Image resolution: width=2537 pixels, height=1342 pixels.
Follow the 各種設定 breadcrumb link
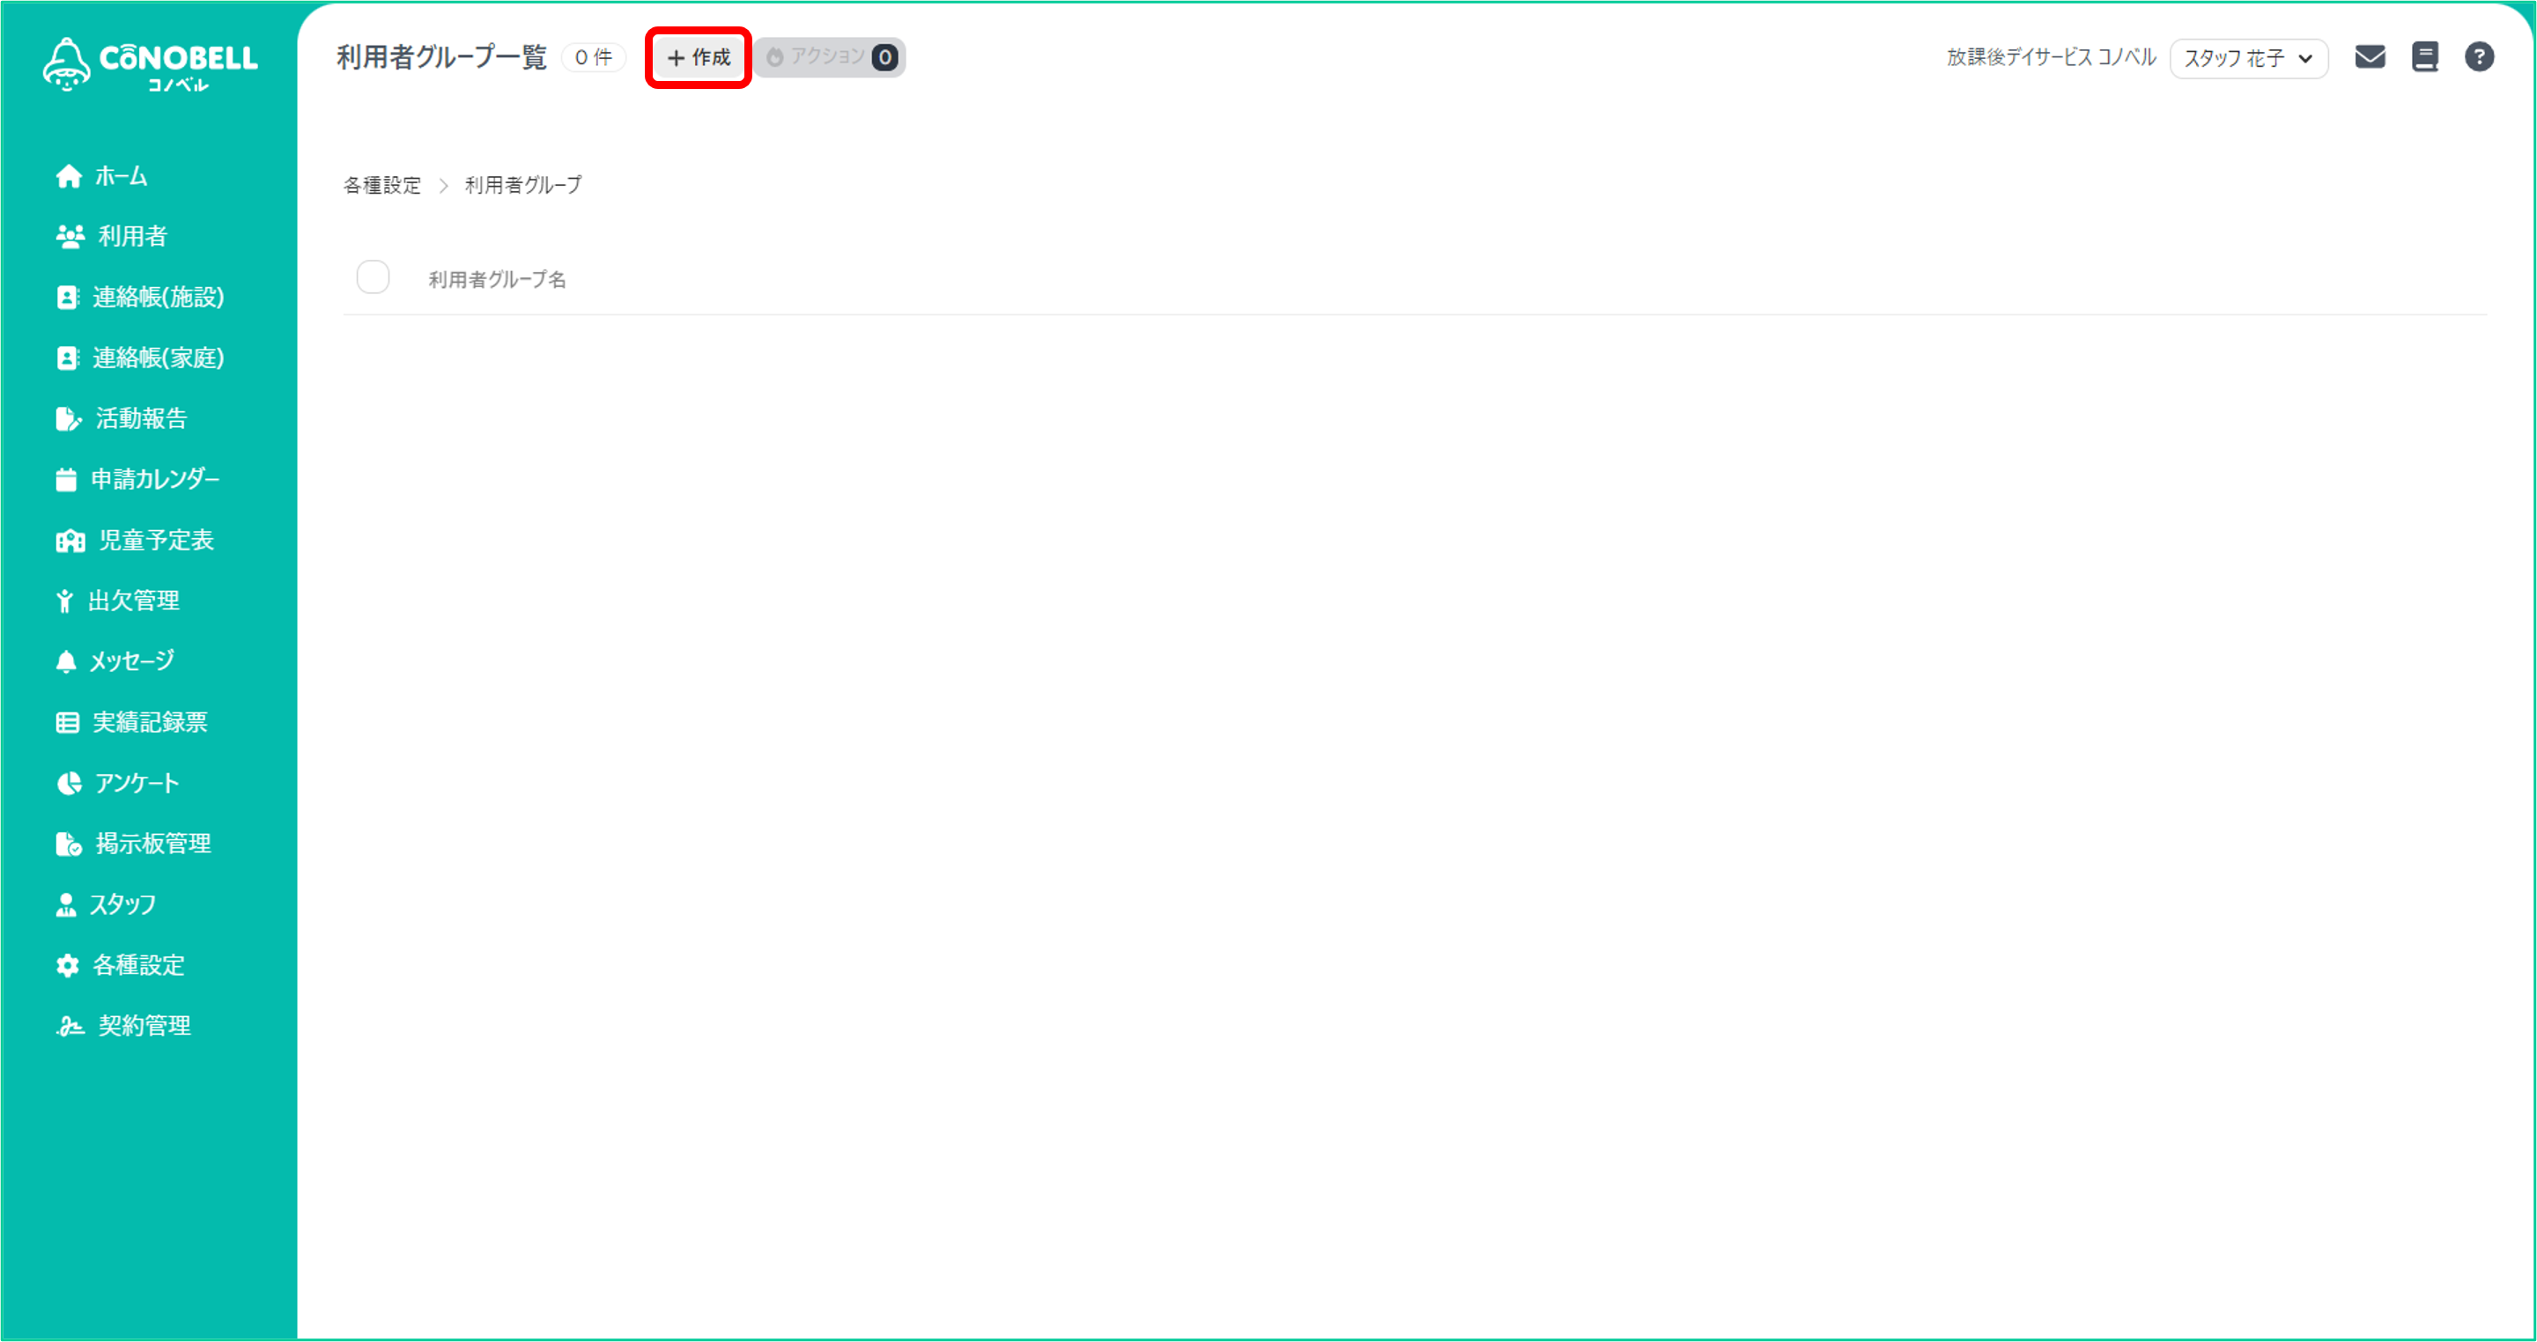pos(382,185)
